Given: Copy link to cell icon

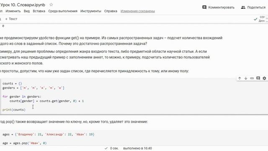Looking at the screenshot, I should [252, 78].
